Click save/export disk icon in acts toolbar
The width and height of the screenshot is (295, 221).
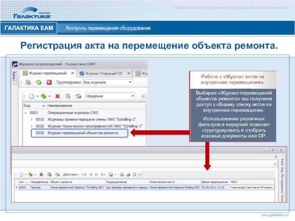111,175
